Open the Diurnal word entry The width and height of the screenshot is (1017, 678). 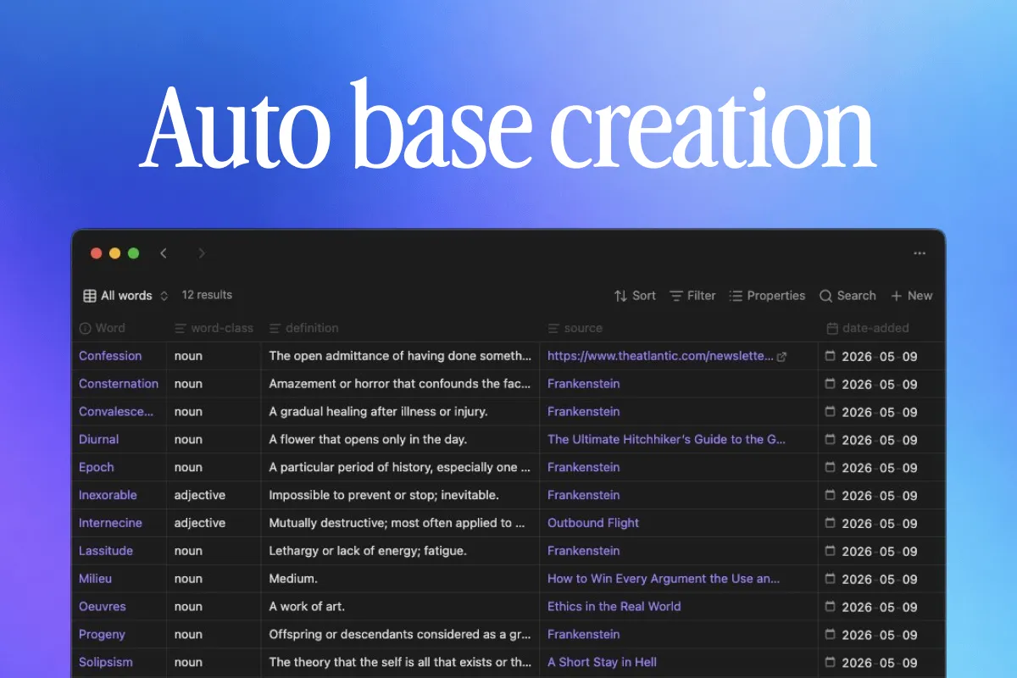coord(98,440)
